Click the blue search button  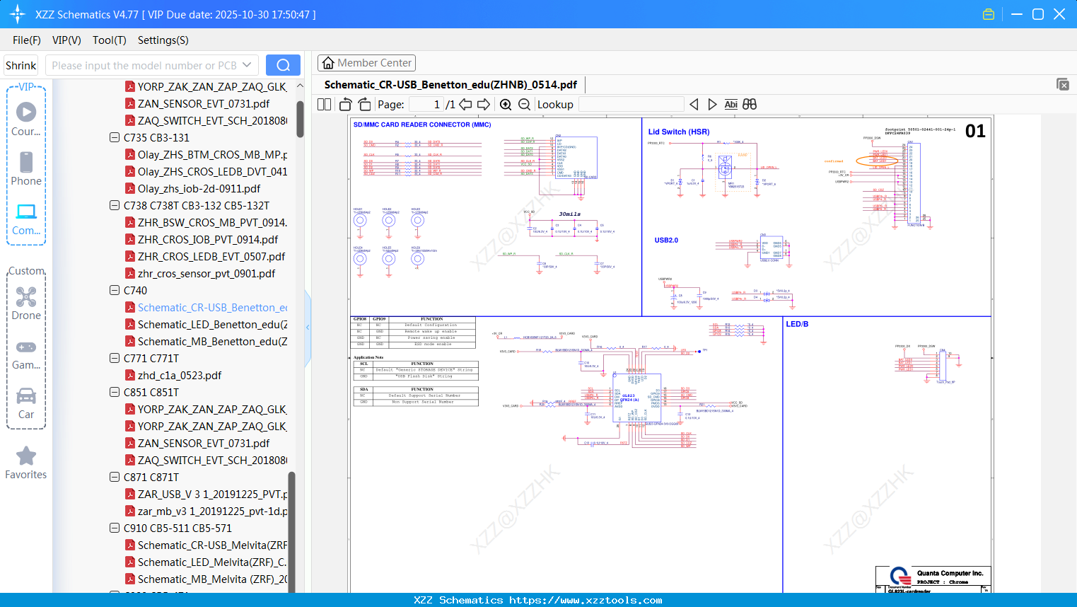click(x=283, y=65)
